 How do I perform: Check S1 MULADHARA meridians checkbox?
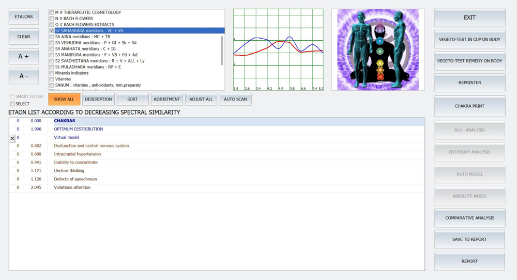tap(51, 67)
